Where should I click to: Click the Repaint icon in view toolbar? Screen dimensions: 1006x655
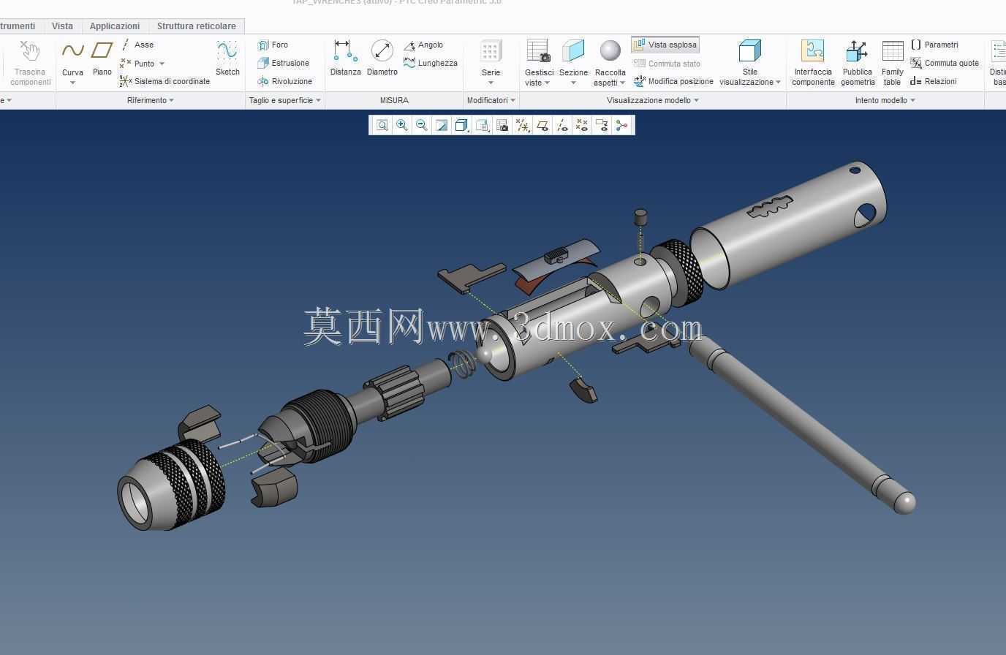442,126
